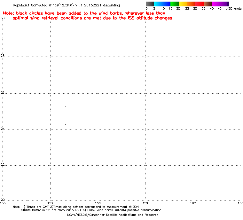Click the 'Times are GMT' footnote line
Viewport: 243px width, 220px height.
pyautogui.click(x=76, y=207)
